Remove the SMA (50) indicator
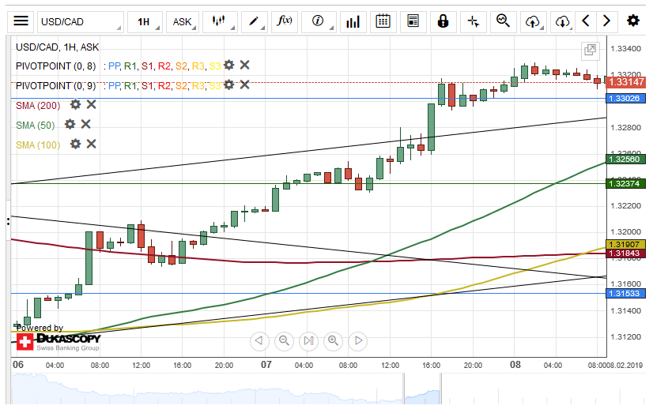 point(86,124)
